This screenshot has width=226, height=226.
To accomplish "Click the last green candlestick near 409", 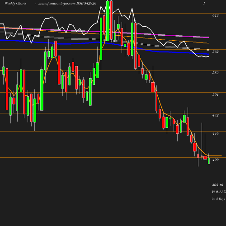I will tap(209, 161).
